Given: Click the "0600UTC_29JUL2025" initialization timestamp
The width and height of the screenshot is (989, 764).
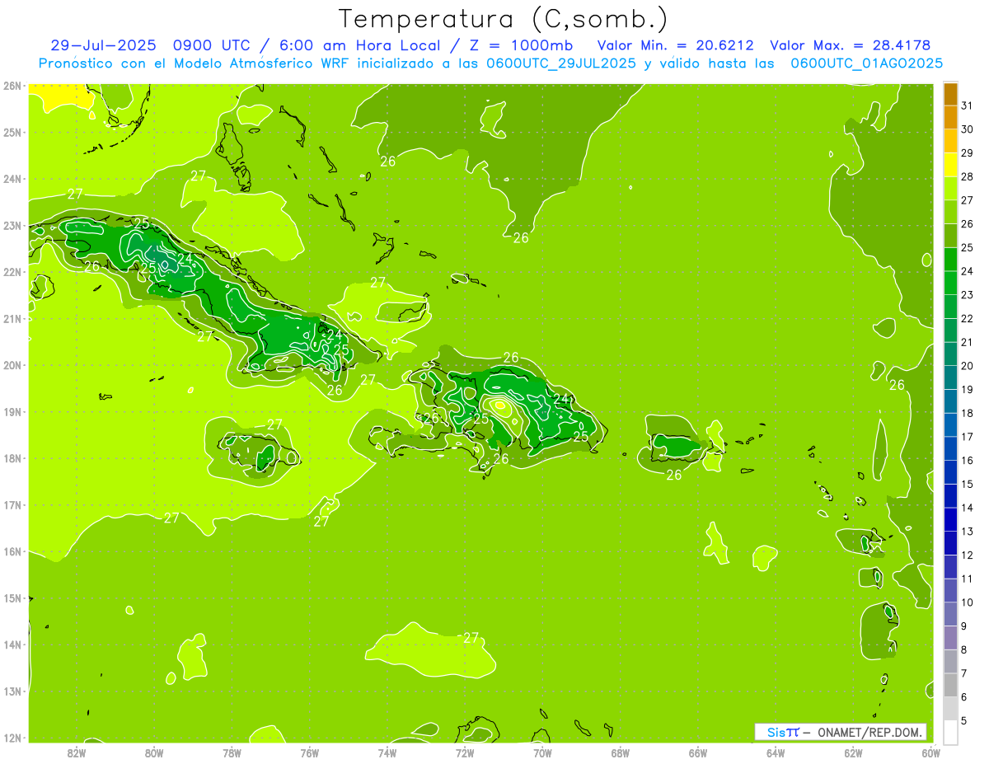Looking at the screenshot, I should click(561, 63).
